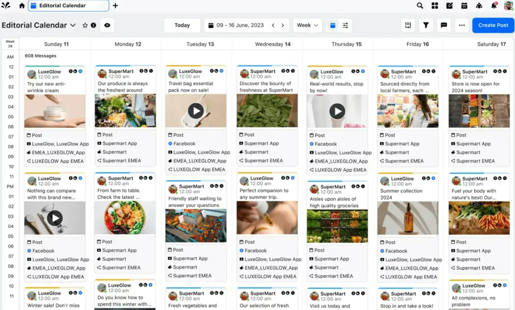515x310 pixels.
Task: Expand the Editorial Calendar title dropdown
Action: click(x=73, y=25)
